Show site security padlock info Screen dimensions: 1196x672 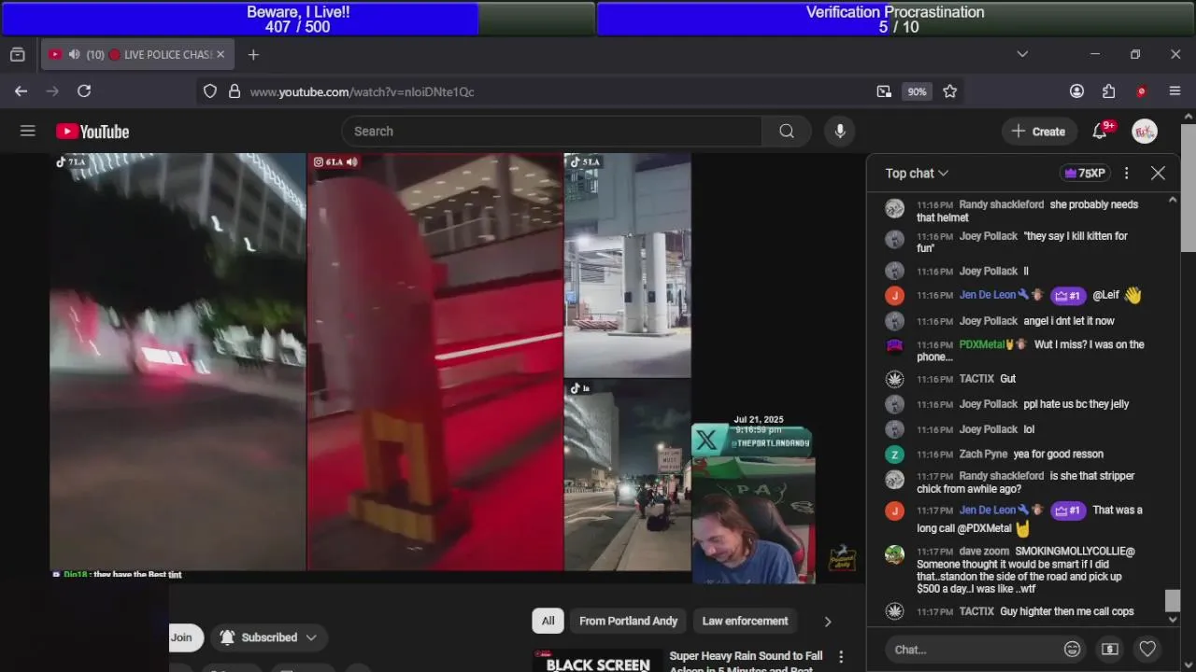(x=235, y=91)
